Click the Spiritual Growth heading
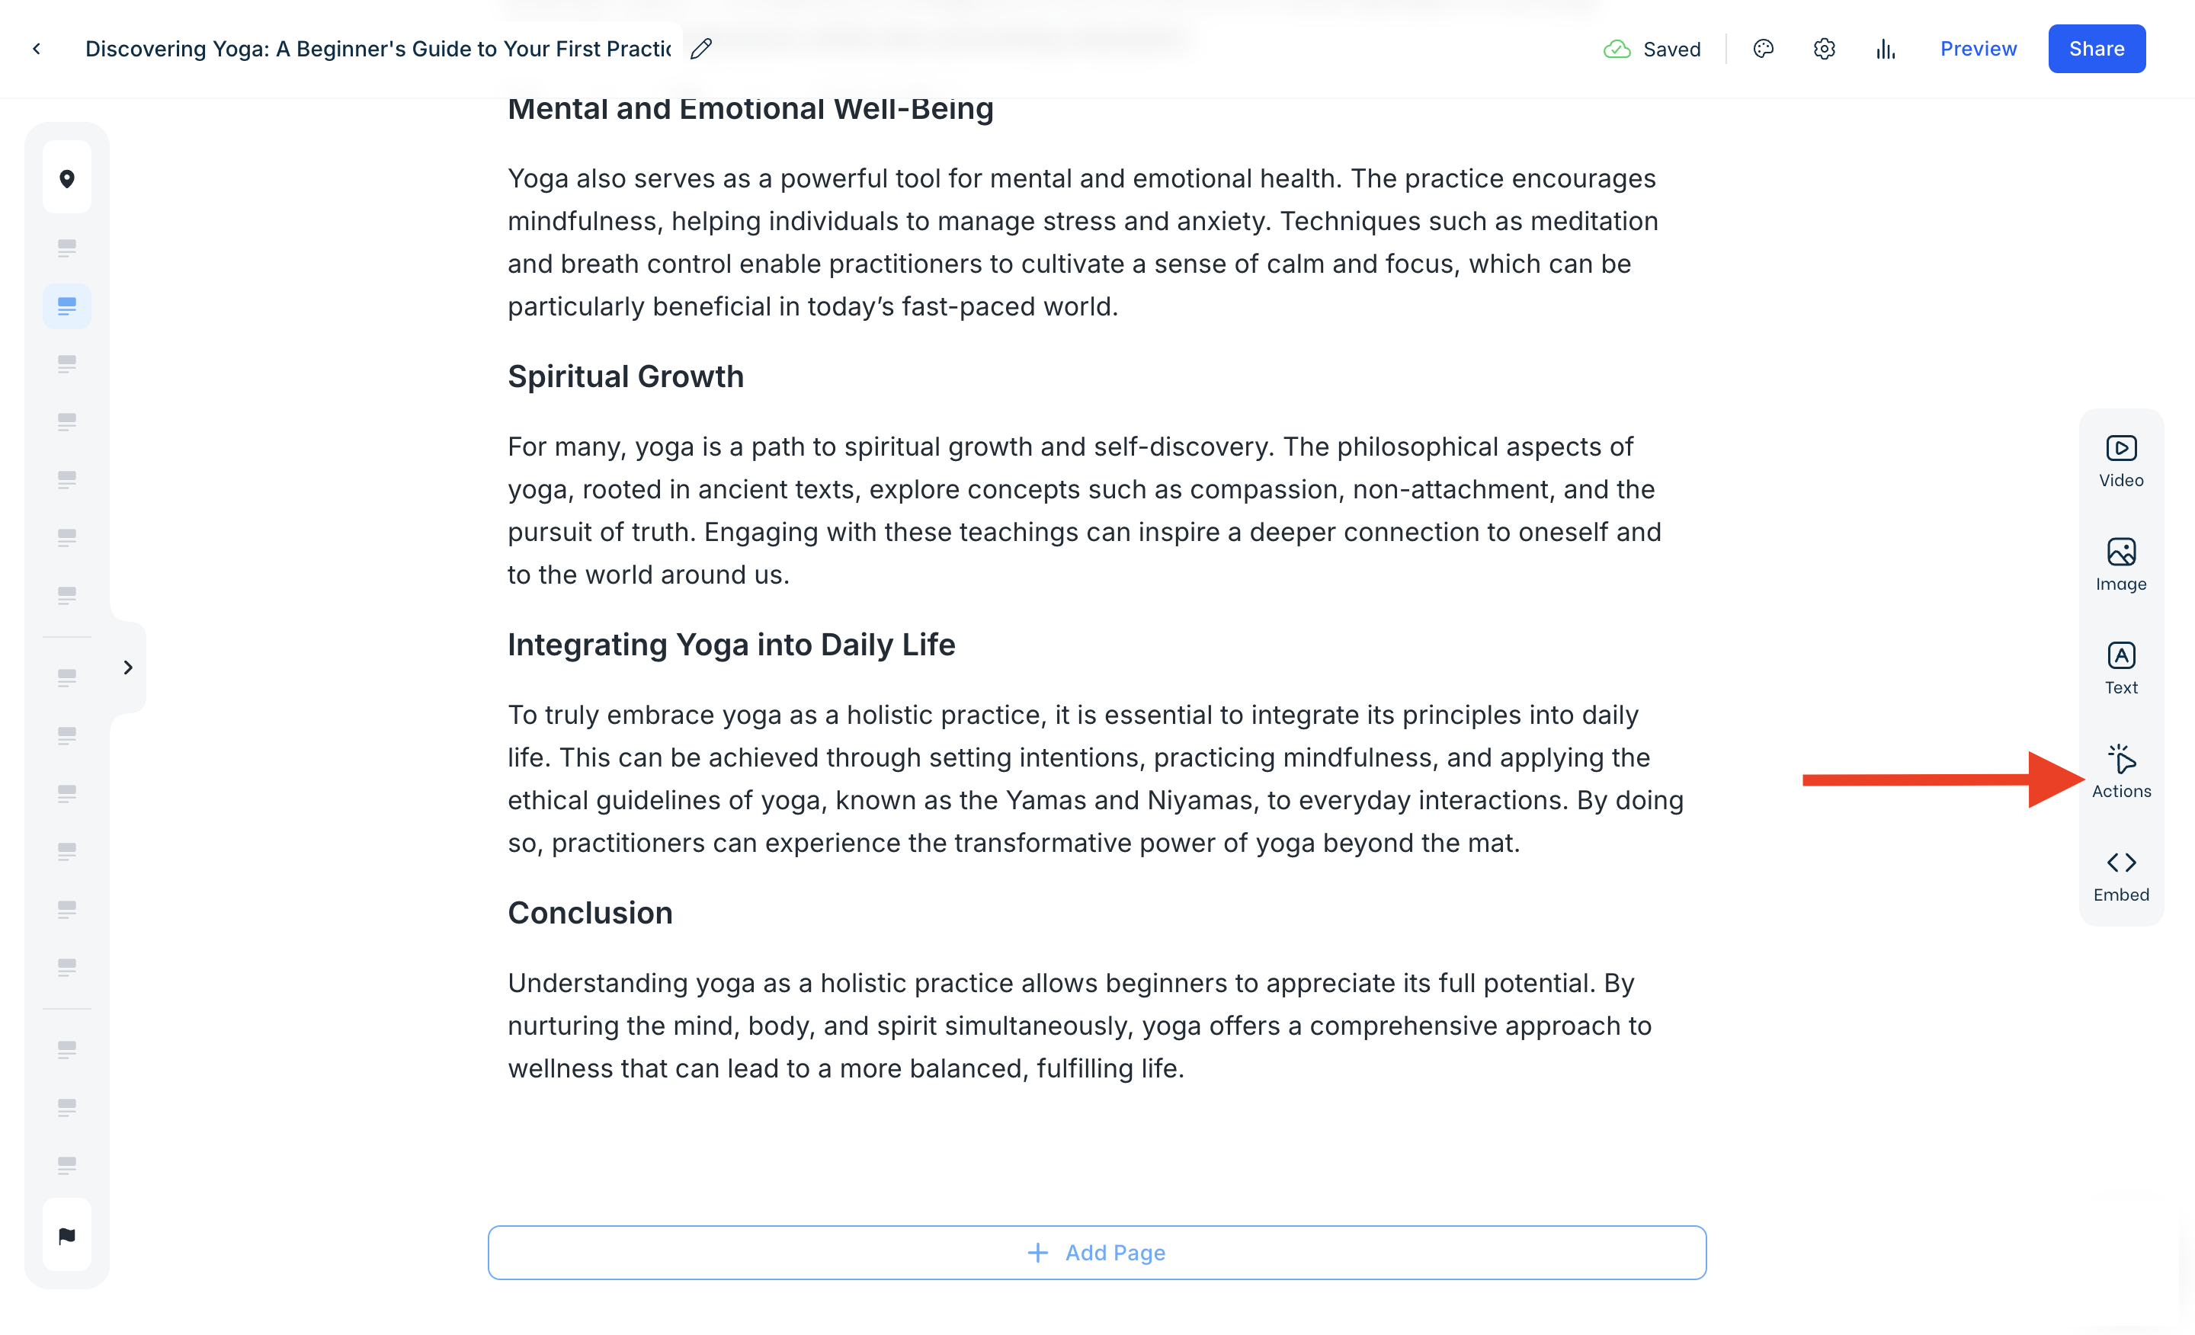The image size is (2195, 1335). point(626,376)
